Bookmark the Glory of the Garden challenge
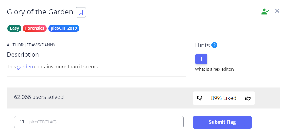Image resolution: width=286 pixels, height=139 pixels. click(x=81, y=12)
